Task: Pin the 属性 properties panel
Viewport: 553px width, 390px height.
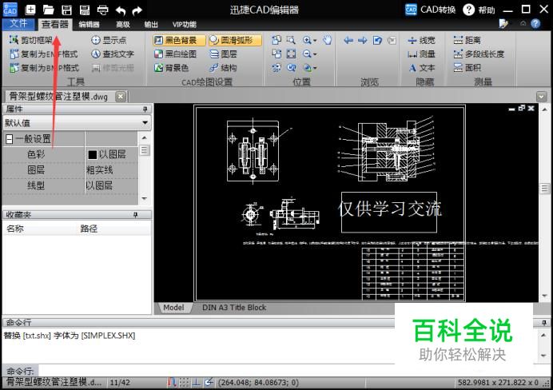Action: click(145, 109)
